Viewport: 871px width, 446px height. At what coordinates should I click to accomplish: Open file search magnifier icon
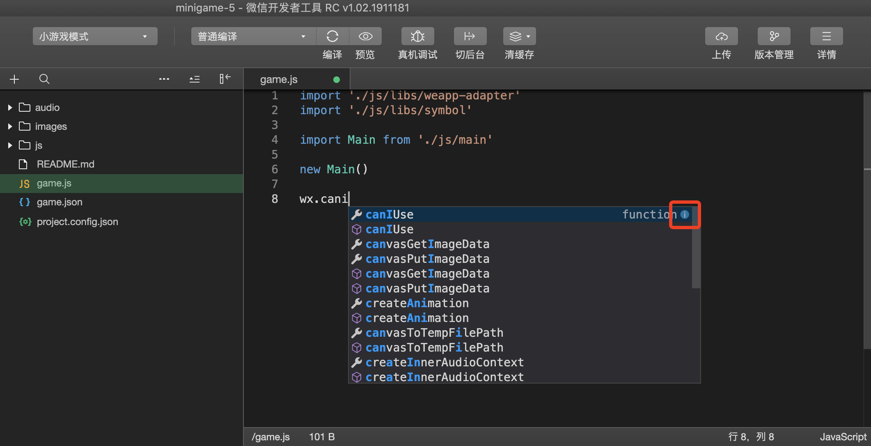pyautogui.click(x=44, y=79)
